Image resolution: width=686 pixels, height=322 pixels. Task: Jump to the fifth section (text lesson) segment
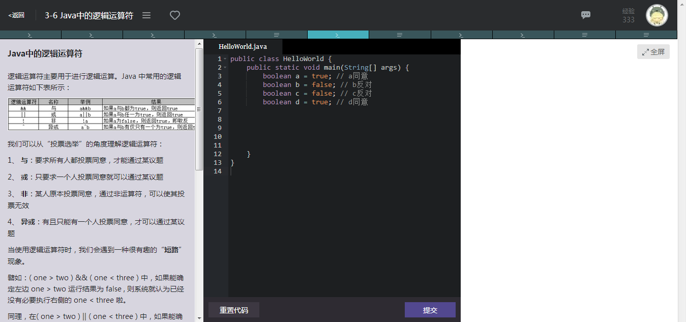point(277,35)
